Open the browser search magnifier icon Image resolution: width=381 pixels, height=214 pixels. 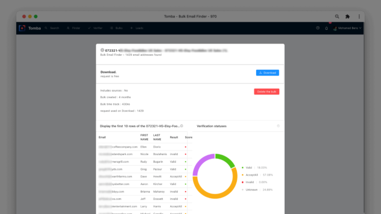pyautogui.click(x=337, y=17)
